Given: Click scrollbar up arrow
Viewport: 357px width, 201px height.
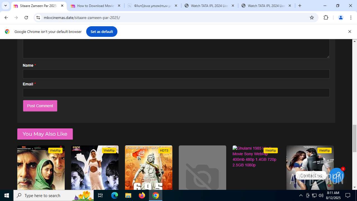Looking at the screenshot, I should point(355,41).
